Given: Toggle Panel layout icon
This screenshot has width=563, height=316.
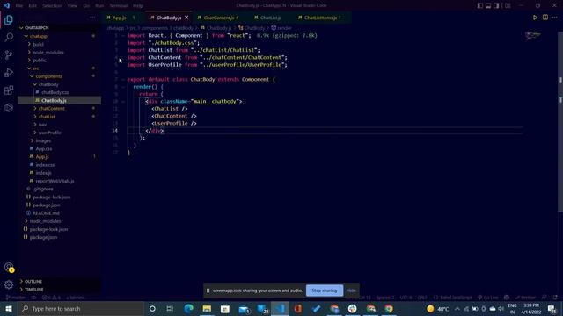Looking at the screenshot, I should tap(488, 5).
